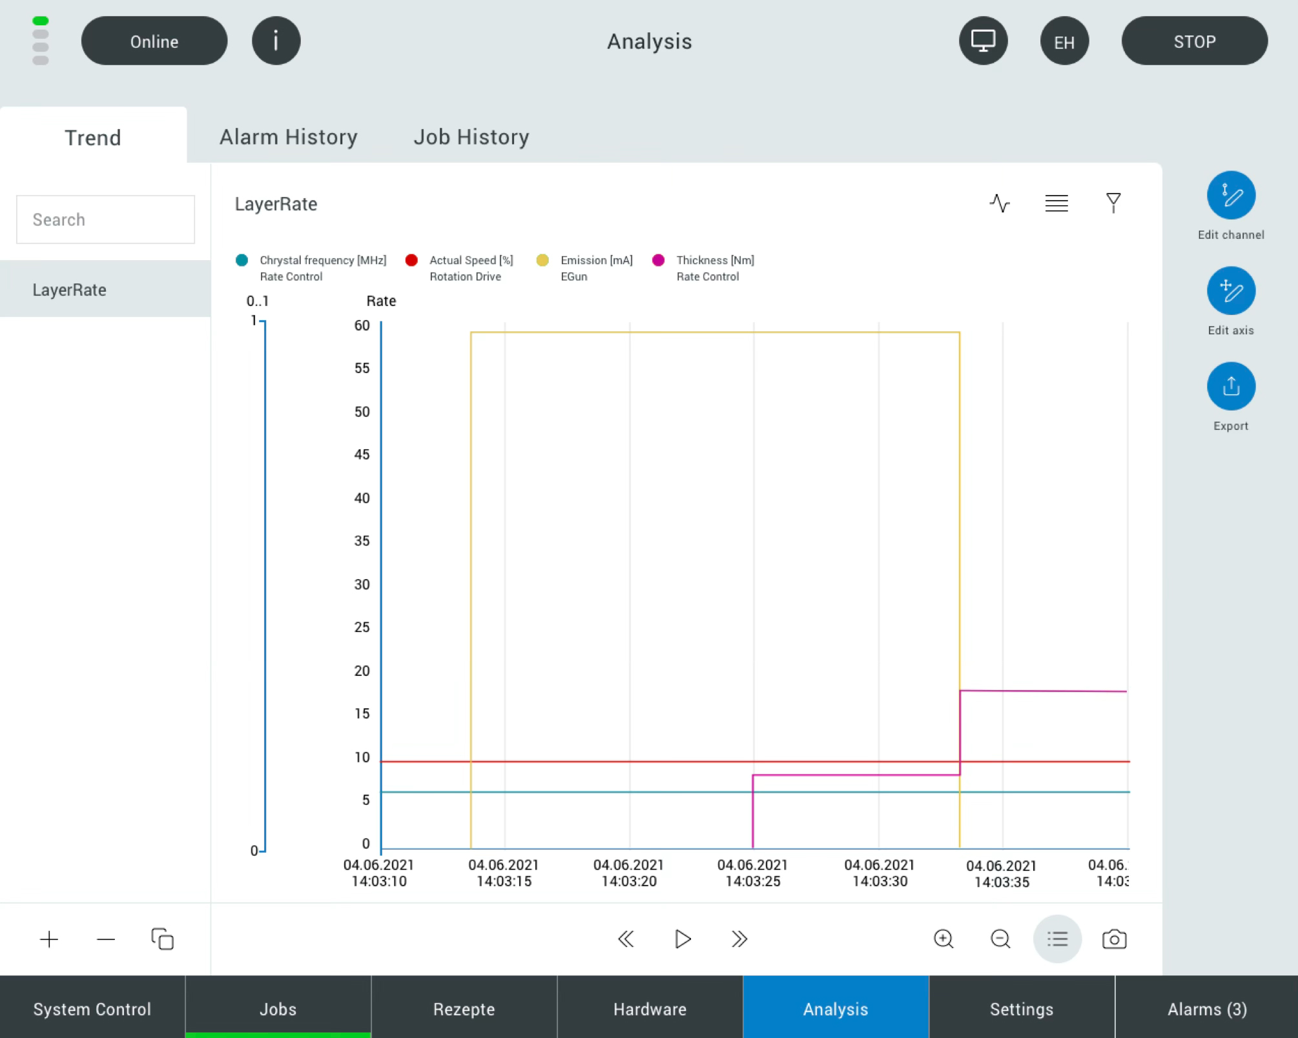1298x1038 pixels.
Task: Click the Actual Speed red color swatch
Action: tap(411, 260)
